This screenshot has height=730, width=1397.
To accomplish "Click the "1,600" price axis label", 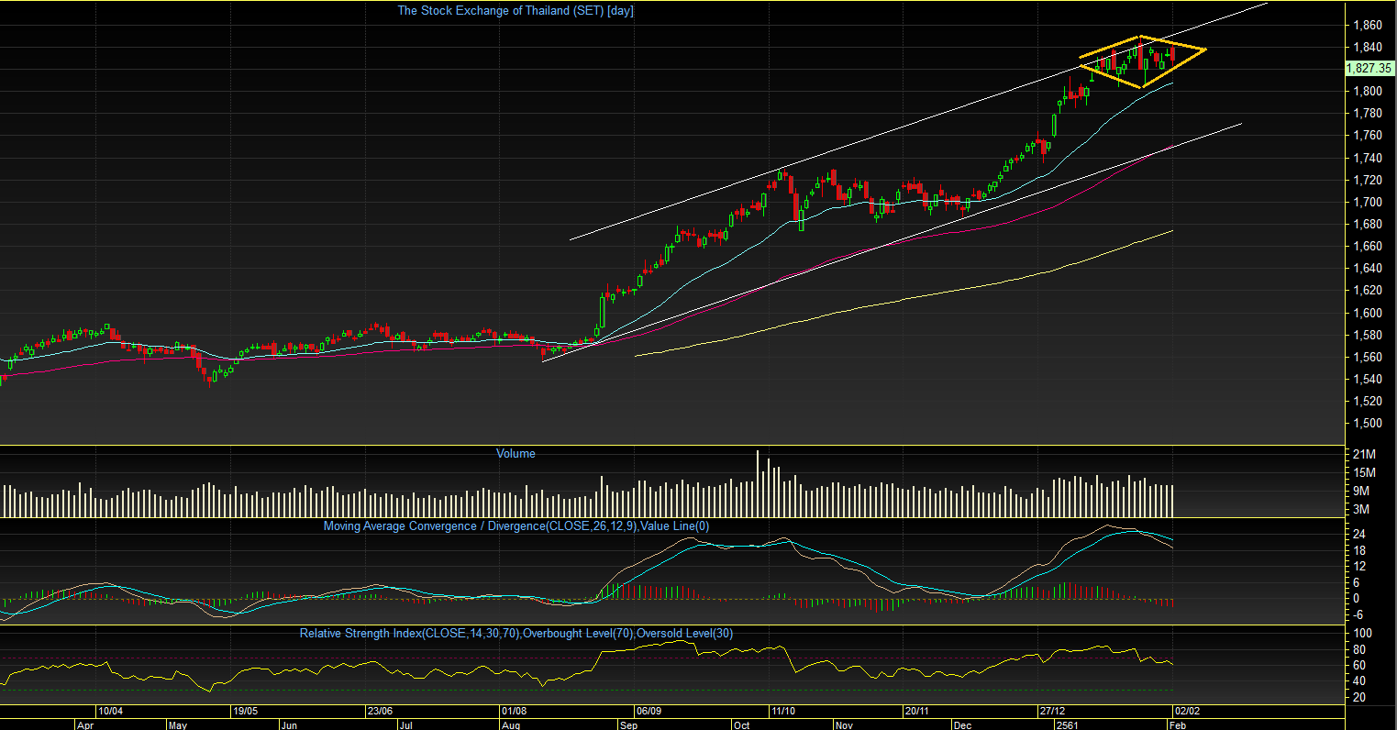I will pyautogui.click(x=1369, y=313).
